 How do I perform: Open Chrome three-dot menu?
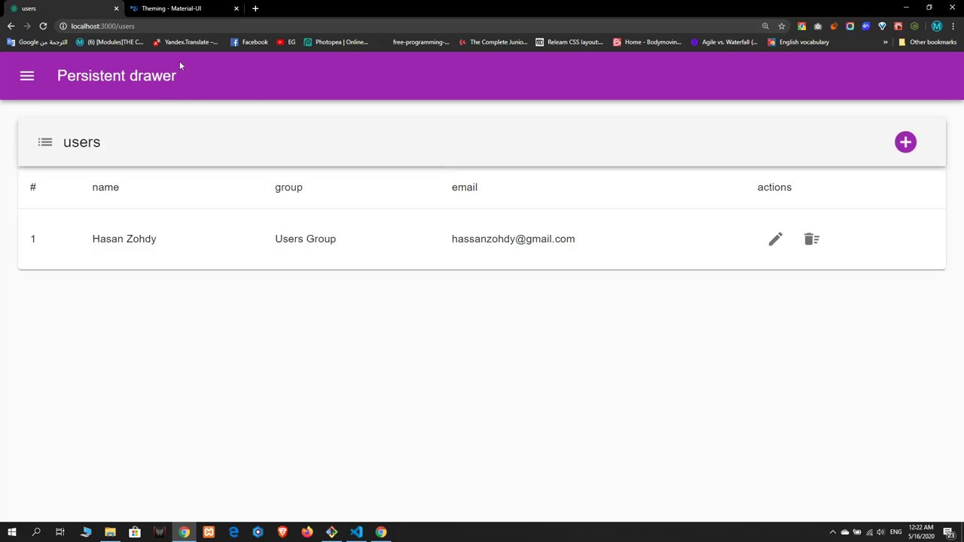click(x=953, y=26)
